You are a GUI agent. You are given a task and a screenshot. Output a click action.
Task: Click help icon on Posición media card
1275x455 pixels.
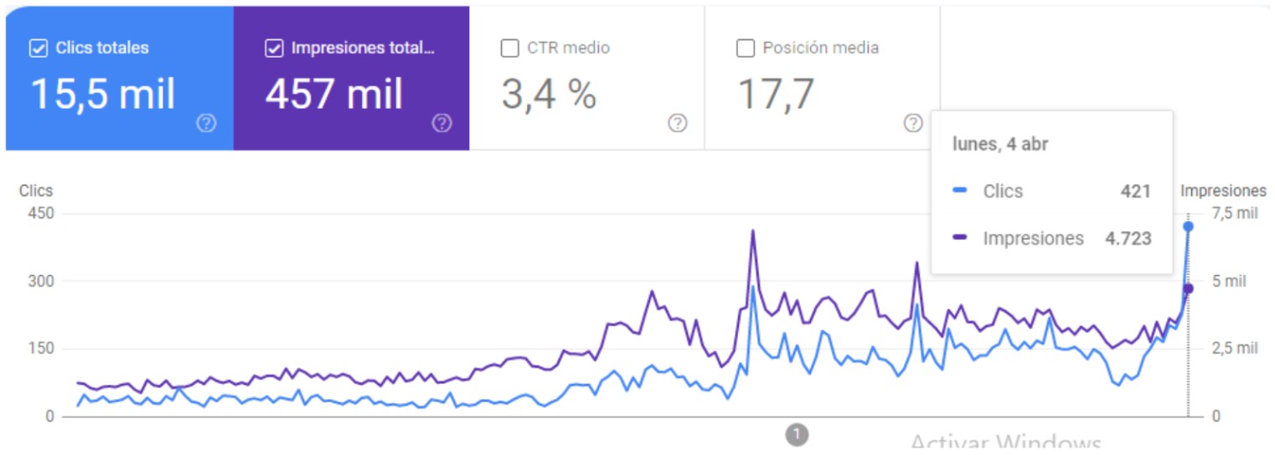(x=913, y=124)
